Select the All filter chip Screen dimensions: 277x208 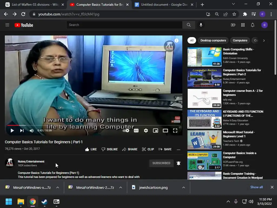pos(192,40)
